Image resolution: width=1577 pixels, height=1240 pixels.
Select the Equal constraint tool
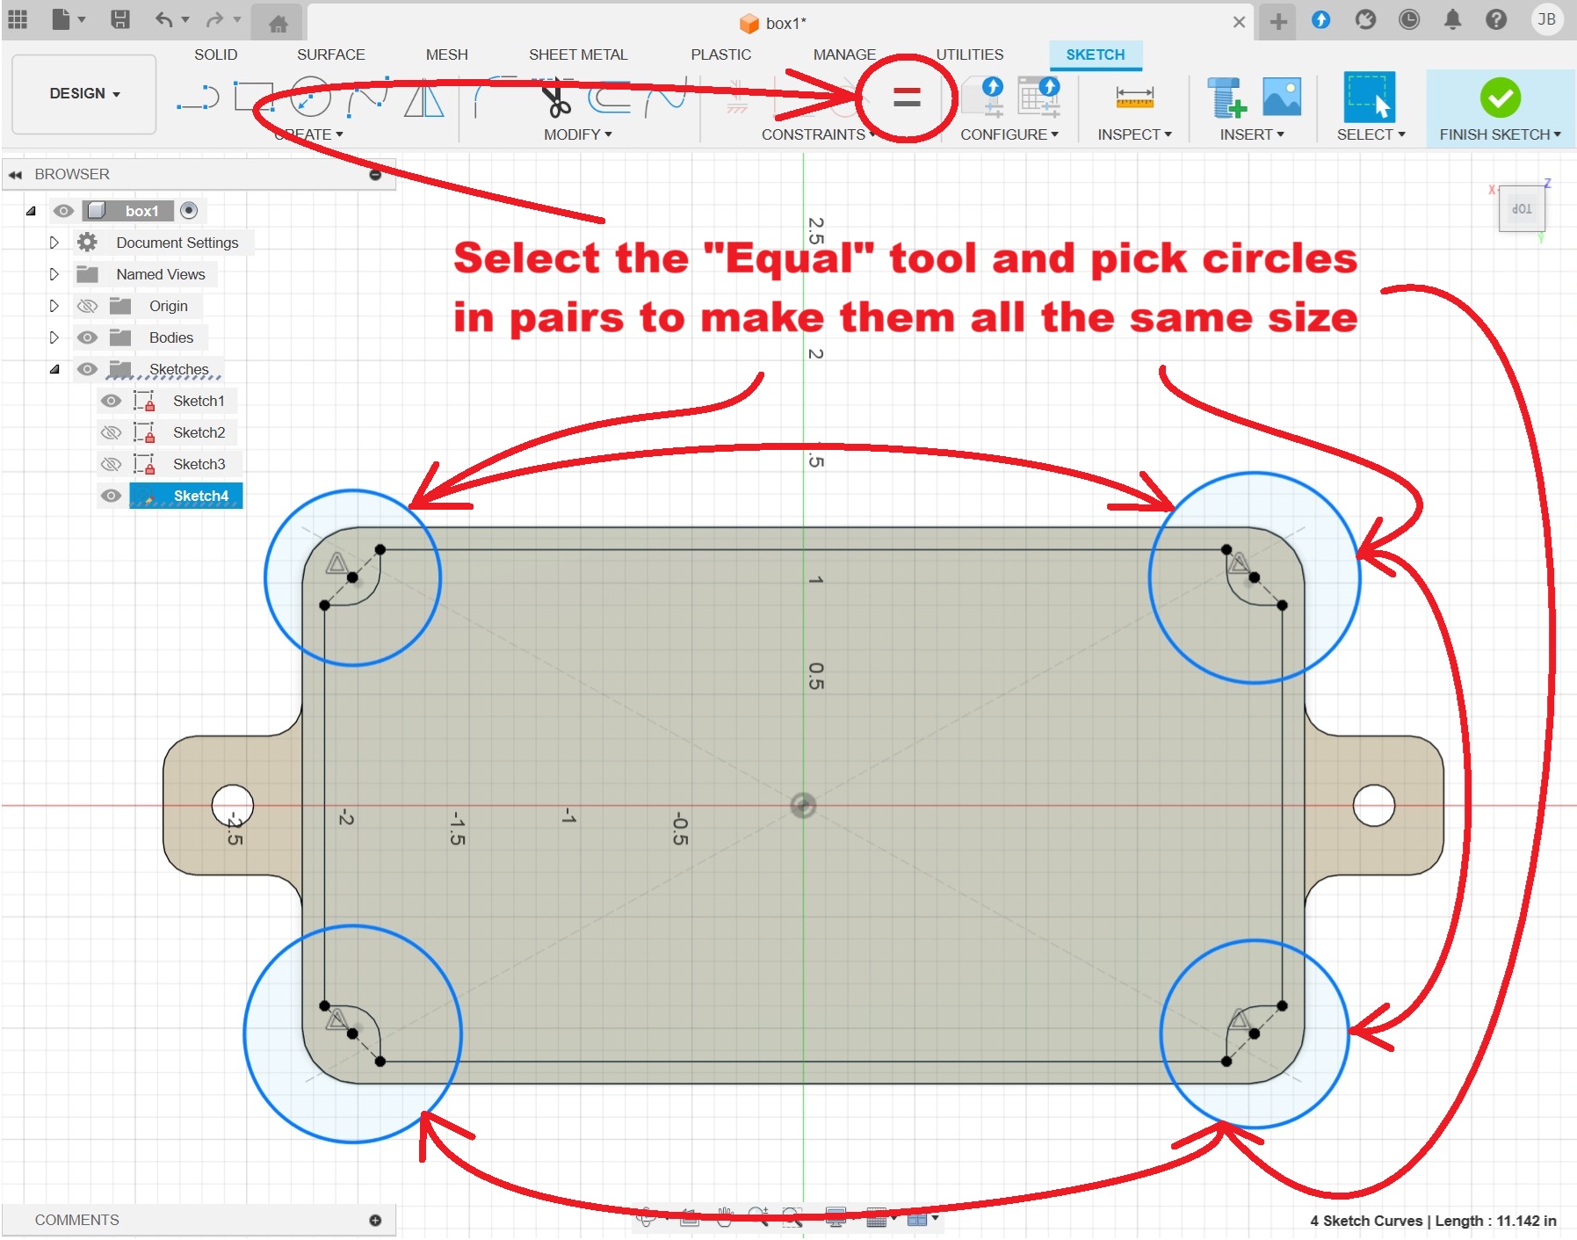[906, 98]
